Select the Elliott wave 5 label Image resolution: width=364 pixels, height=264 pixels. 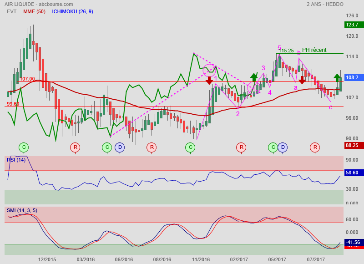point(279,48)
